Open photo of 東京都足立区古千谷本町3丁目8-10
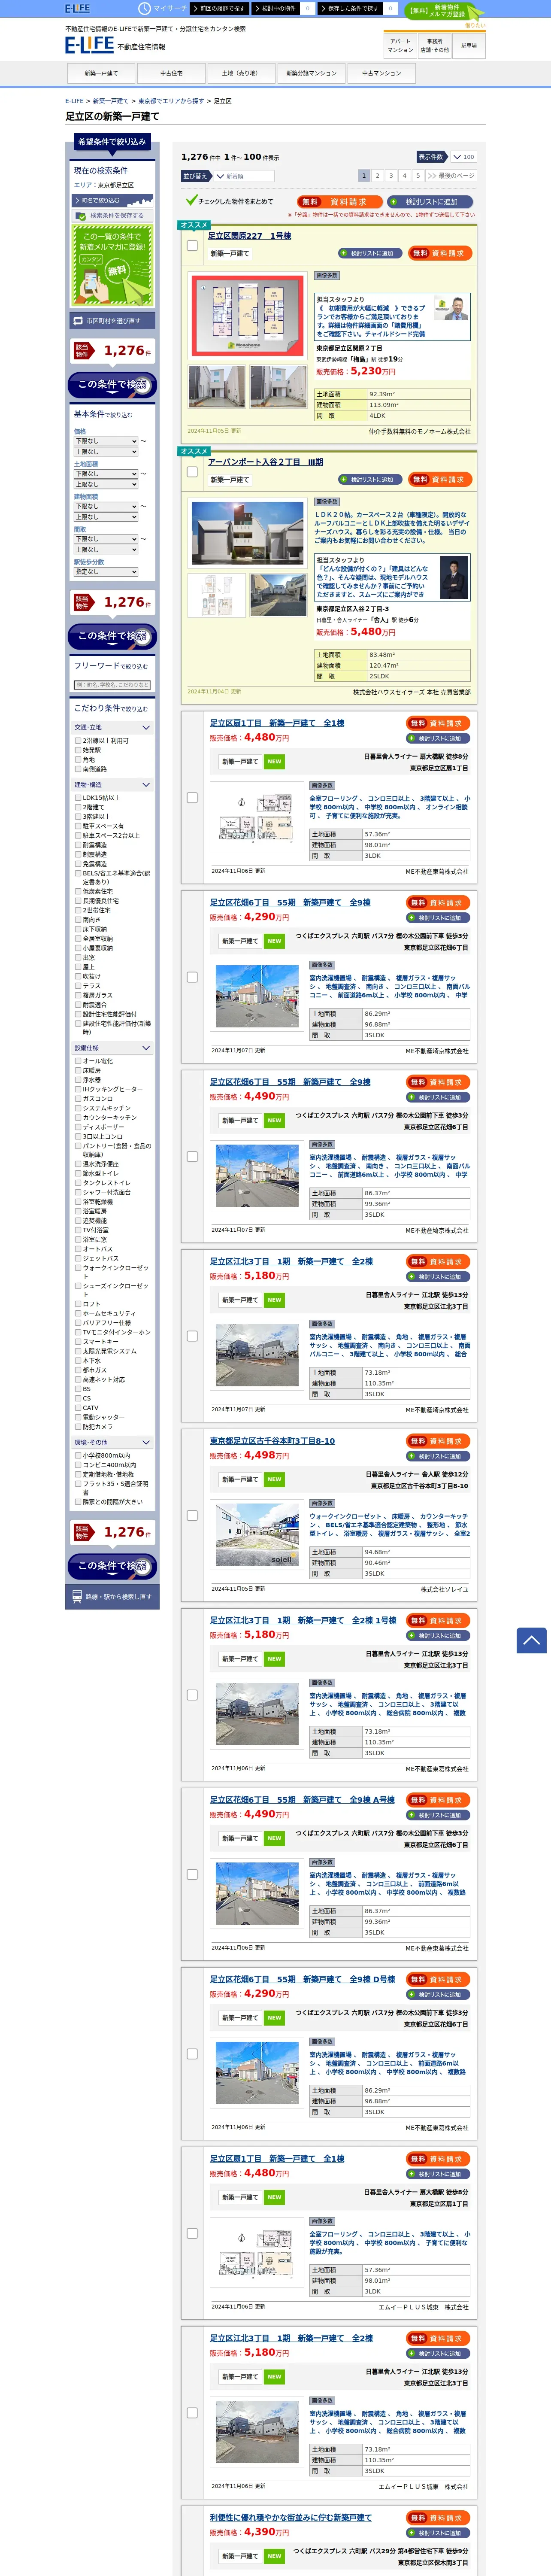551x2576 pixels. (x=257, y=1534)
